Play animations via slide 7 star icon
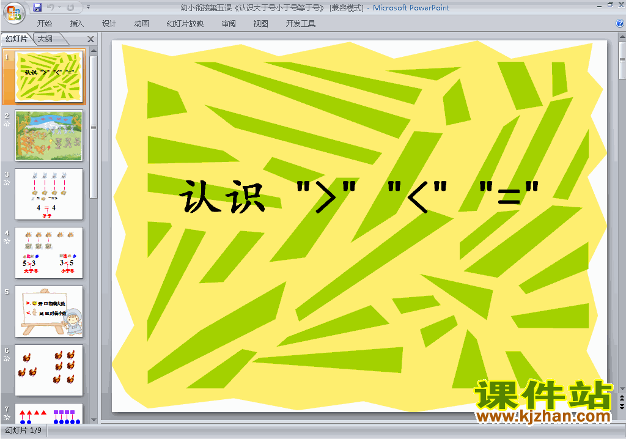626x439 pixels. pos(7,418)
